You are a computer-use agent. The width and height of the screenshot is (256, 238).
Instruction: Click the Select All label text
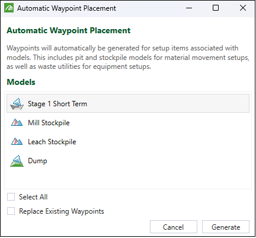[x=33, y=197]
